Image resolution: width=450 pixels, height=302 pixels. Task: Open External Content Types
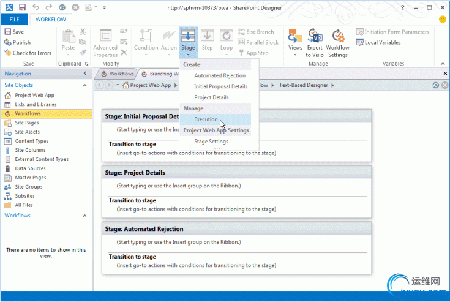point(42,159)
